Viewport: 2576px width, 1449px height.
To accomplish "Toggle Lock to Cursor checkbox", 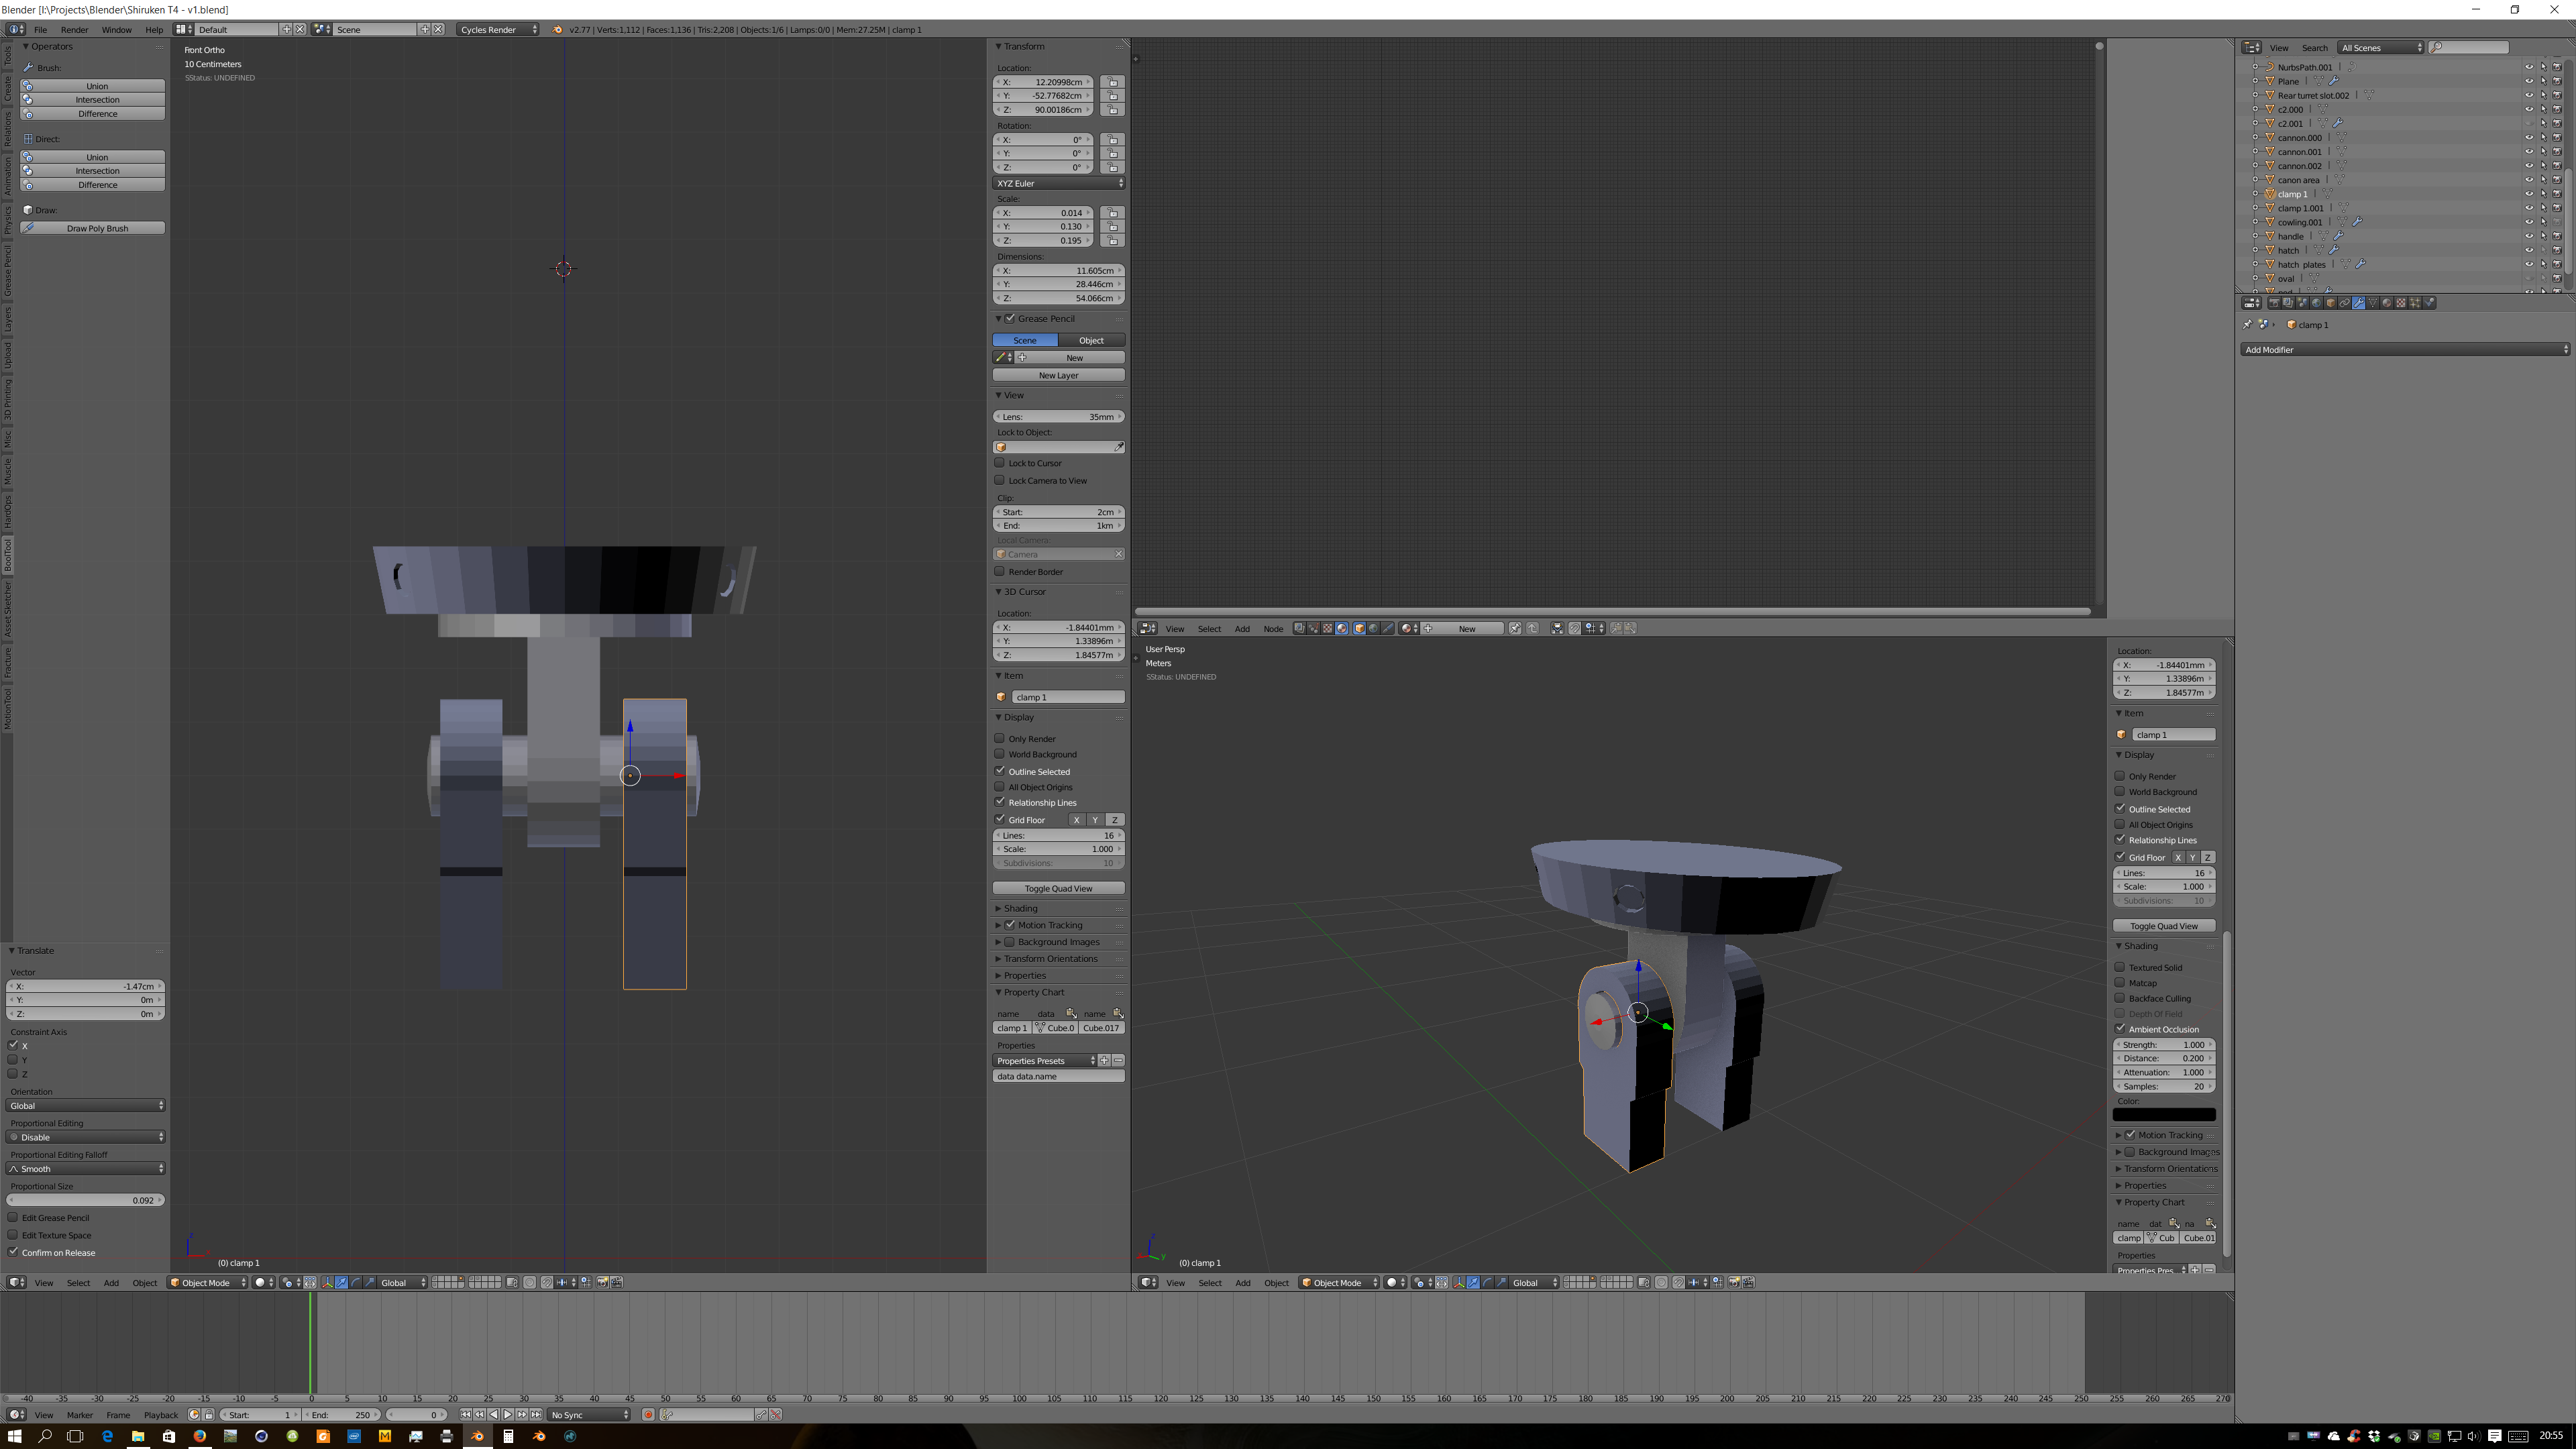I will pyautogui.click(x=999, y=463).
